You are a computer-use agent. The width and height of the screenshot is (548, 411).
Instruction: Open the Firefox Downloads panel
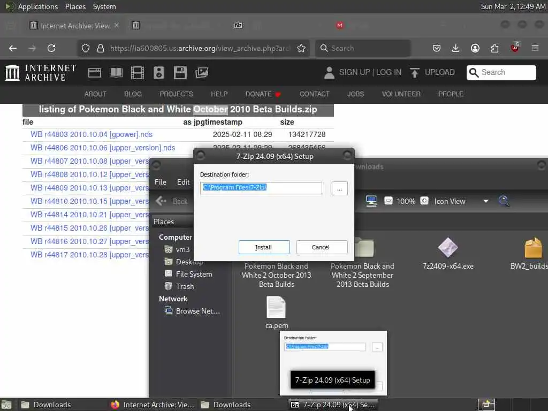(456, 48)
